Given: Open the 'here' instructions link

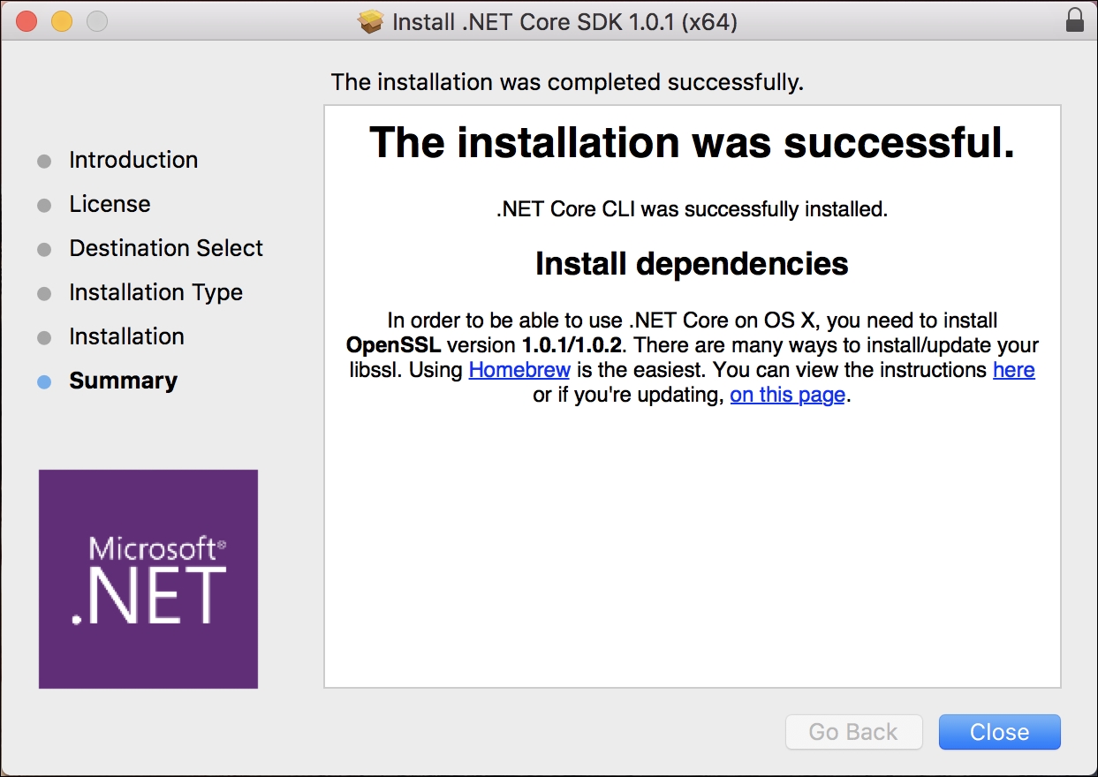Looking at the screenshot, I should click(x=1014, y=369).
